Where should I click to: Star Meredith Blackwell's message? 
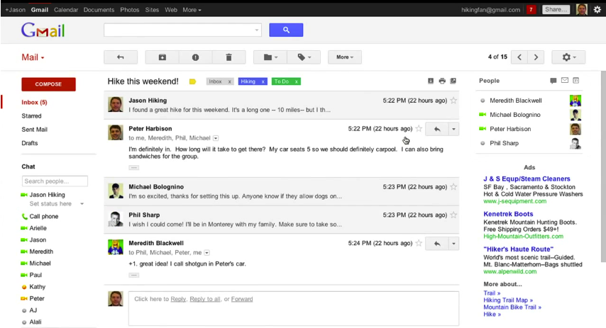tap(419, 243)
